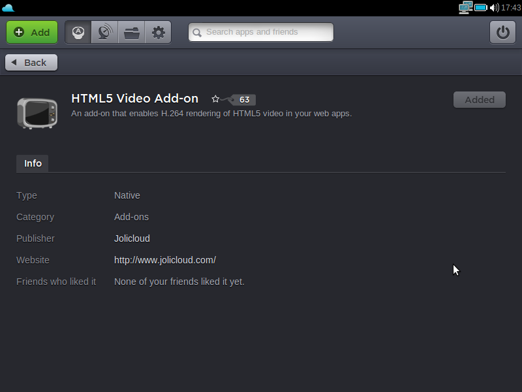This screenshot has height=392, width=522.
Task: Go Back to the previous page
Action: [x=31, y=63]
